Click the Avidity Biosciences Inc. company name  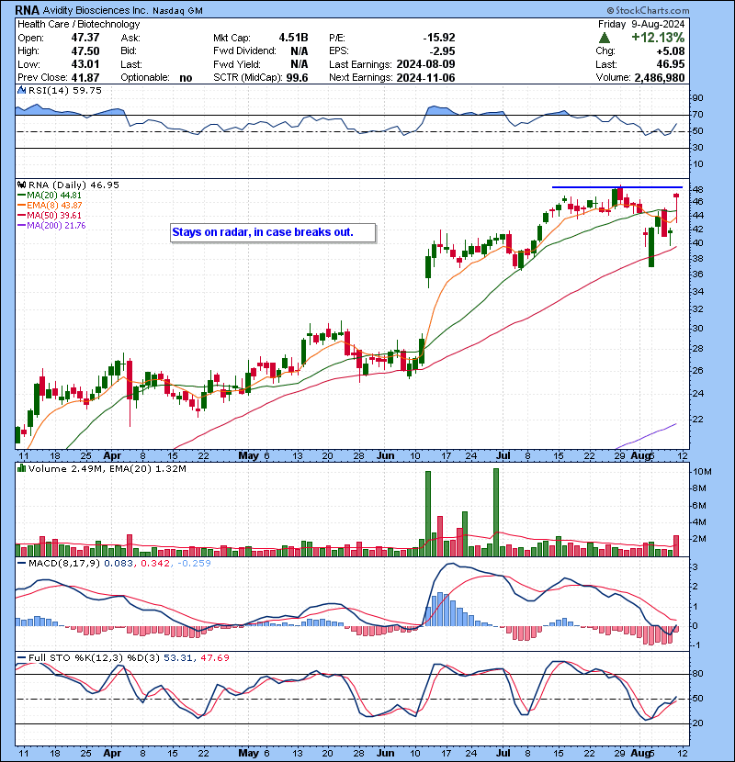pos(96,10)
